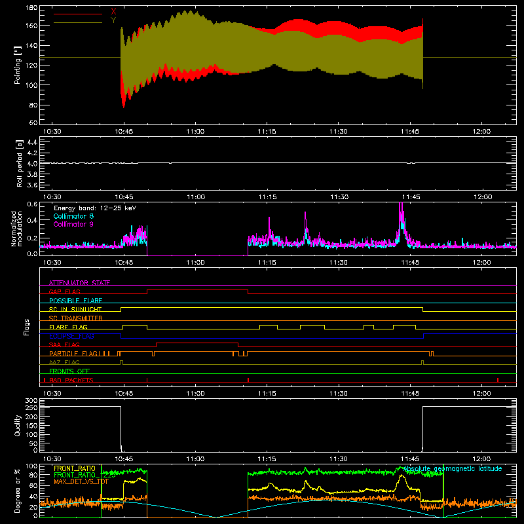Click the SAA_FLAG label

[64, 345]
